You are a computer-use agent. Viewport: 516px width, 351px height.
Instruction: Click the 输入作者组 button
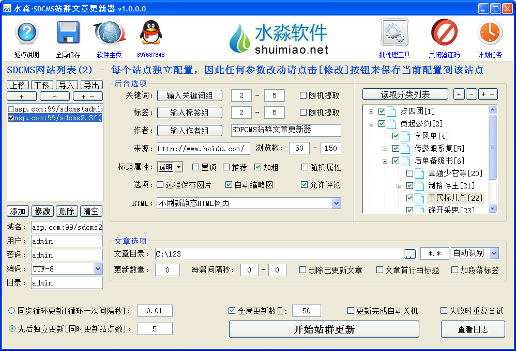[x=190, y=131]
